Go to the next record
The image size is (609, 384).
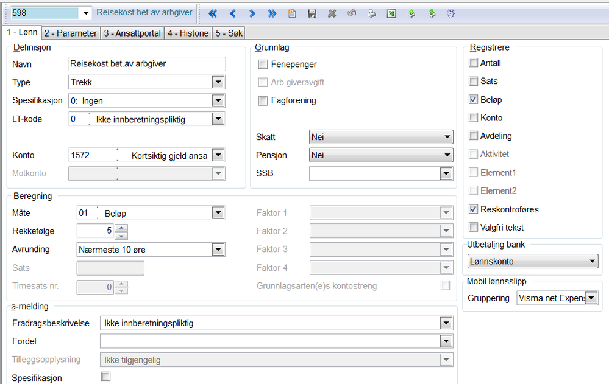[x=252, y=13]
